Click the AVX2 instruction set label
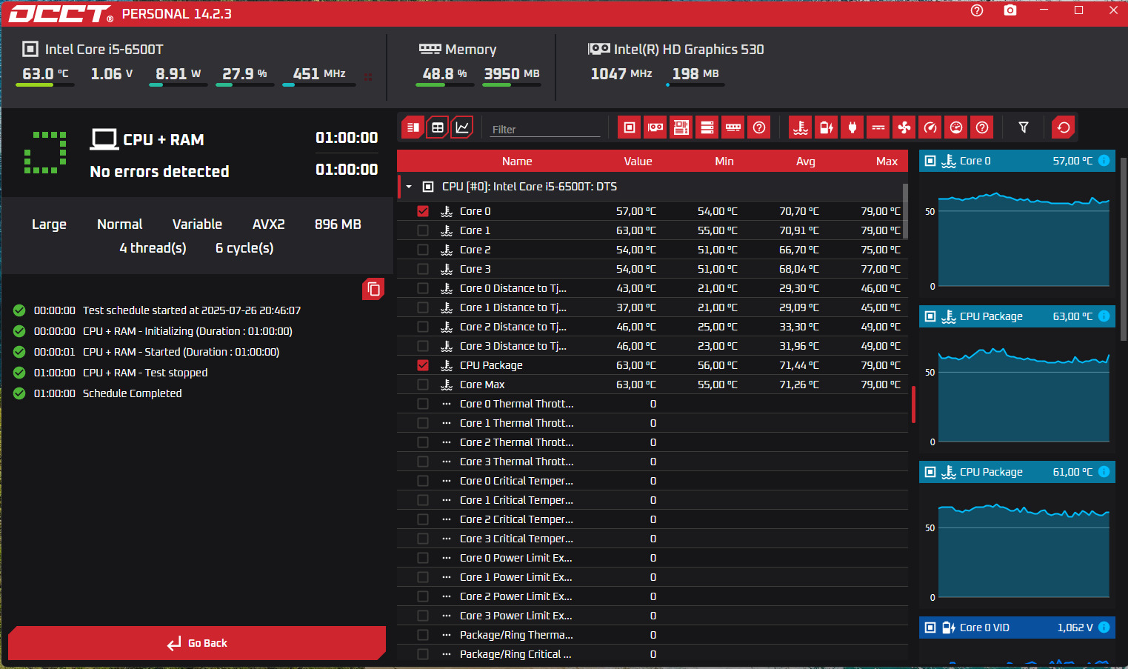 click(268, 224)
